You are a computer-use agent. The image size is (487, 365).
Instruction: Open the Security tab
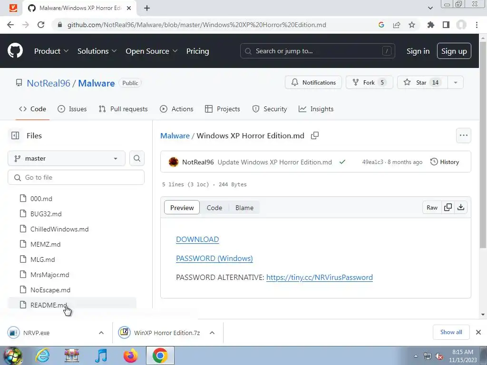click(269, 109)
